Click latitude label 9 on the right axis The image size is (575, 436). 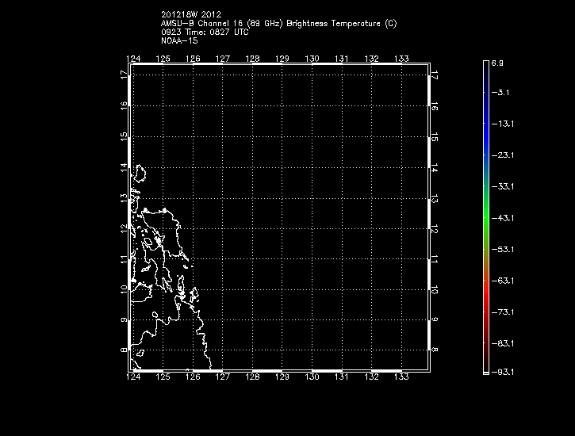(435, 320)
